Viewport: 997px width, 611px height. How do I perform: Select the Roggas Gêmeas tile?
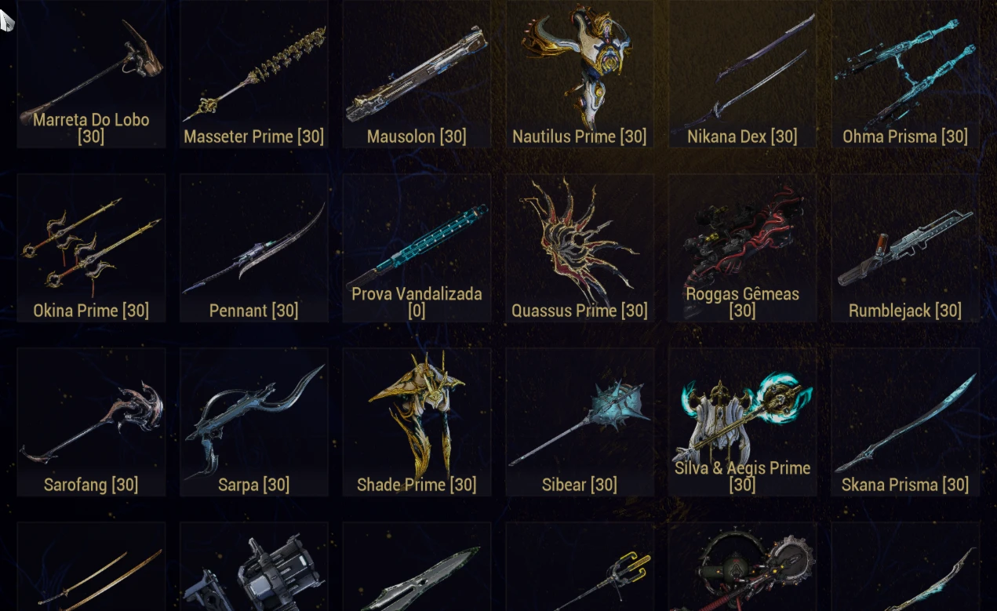(x=742, y=248)
